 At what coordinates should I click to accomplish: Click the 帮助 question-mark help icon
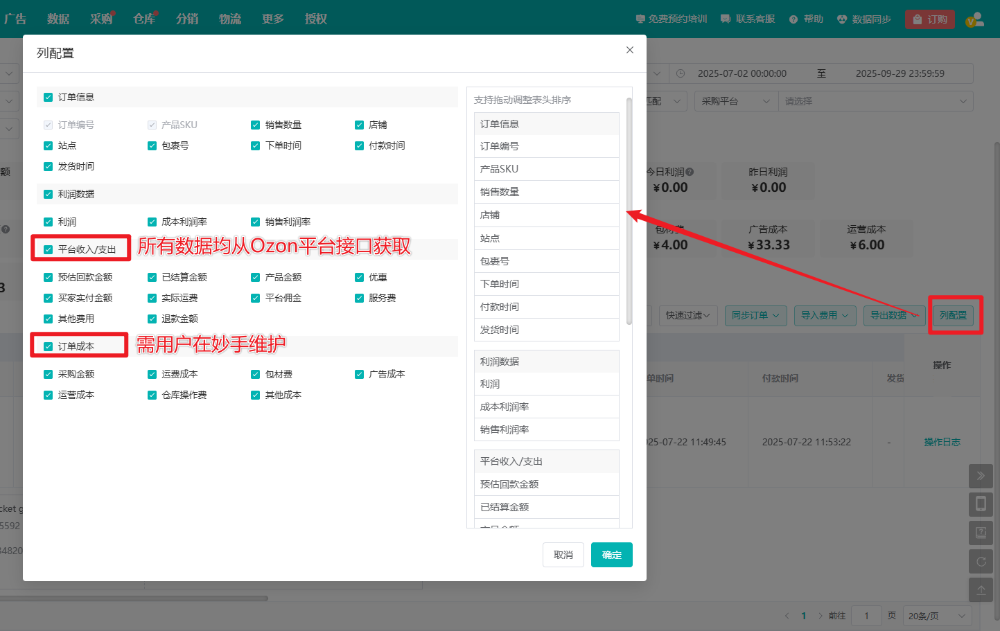click(x=805, y=19)
